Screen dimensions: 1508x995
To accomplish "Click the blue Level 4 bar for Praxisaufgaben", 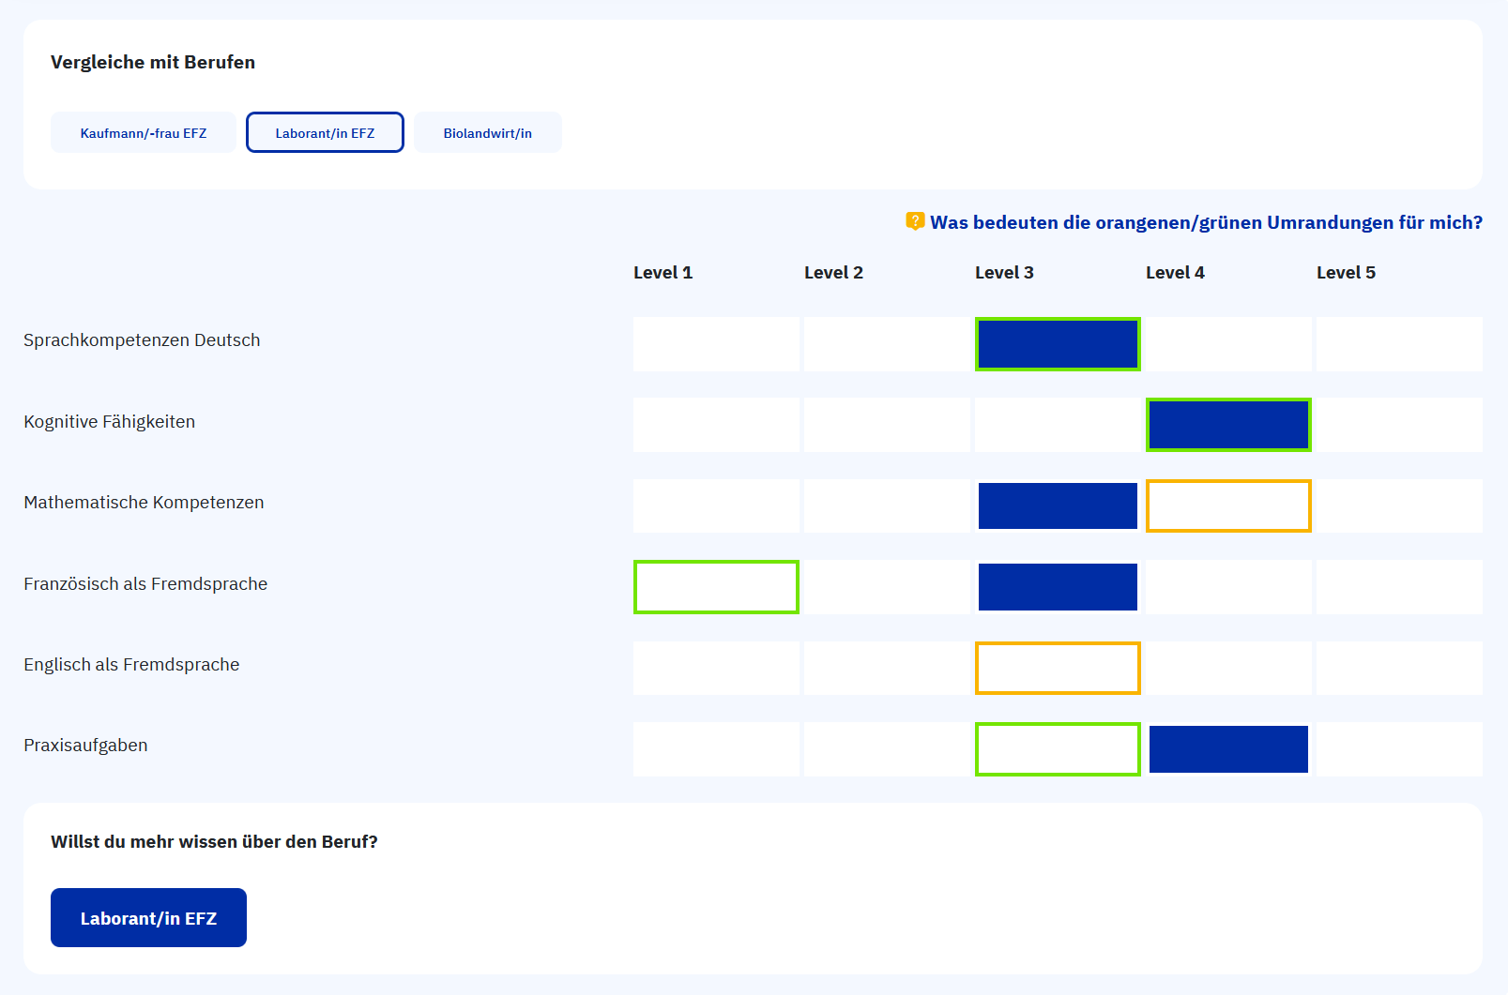I will [1228, 748].
